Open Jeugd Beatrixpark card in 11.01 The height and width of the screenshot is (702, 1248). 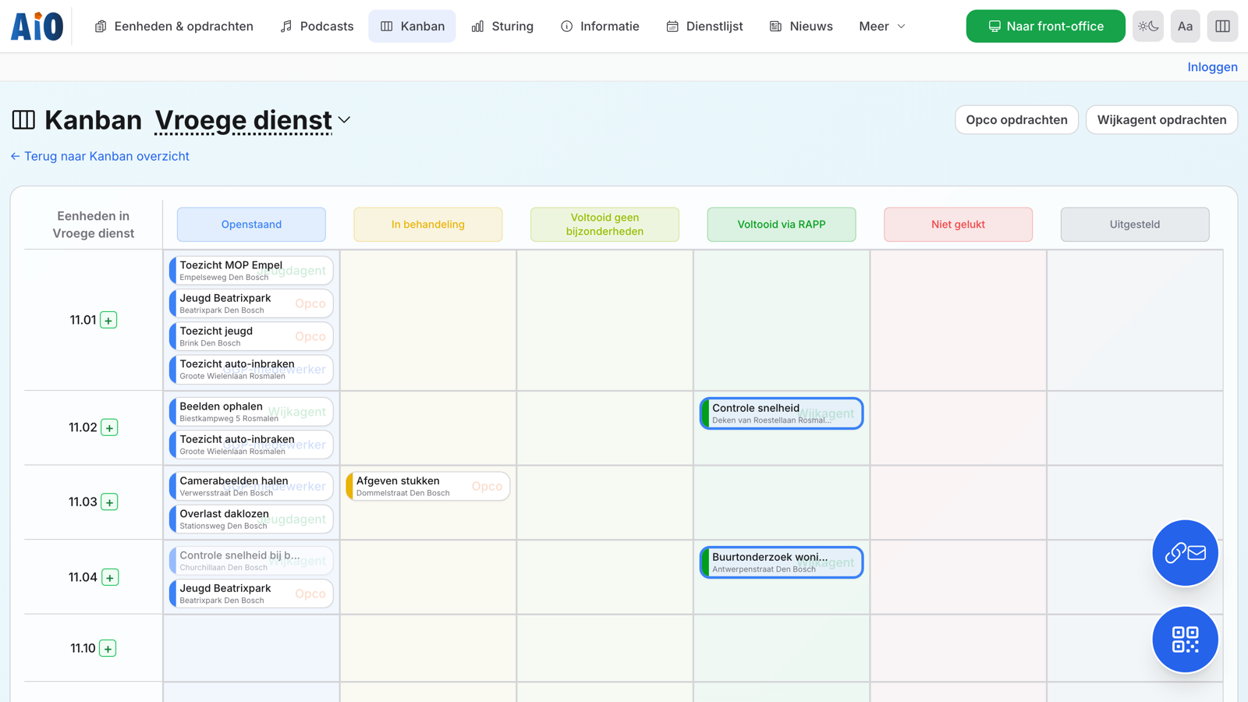pos(251,303)
